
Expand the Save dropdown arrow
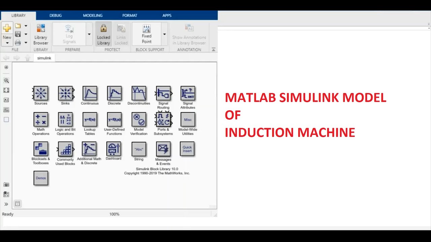point(26,34)
